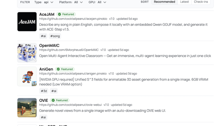
Task: Switch sorting to Latest
Action: click(x=184, y=2)
